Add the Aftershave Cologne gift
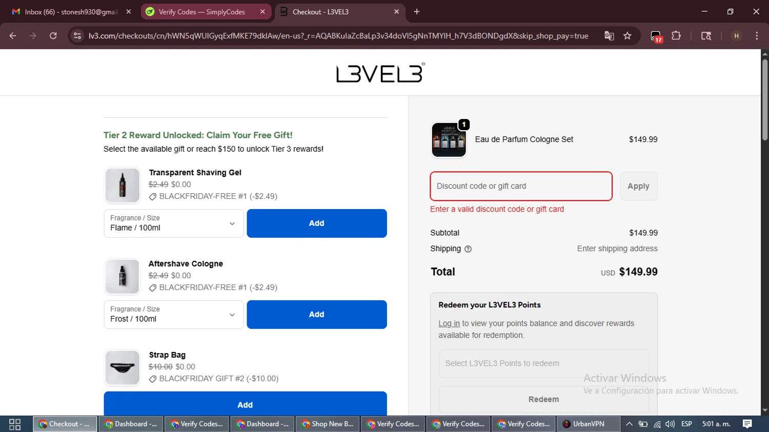The width and height of the screenshot is (769, 432). [317, 314]
